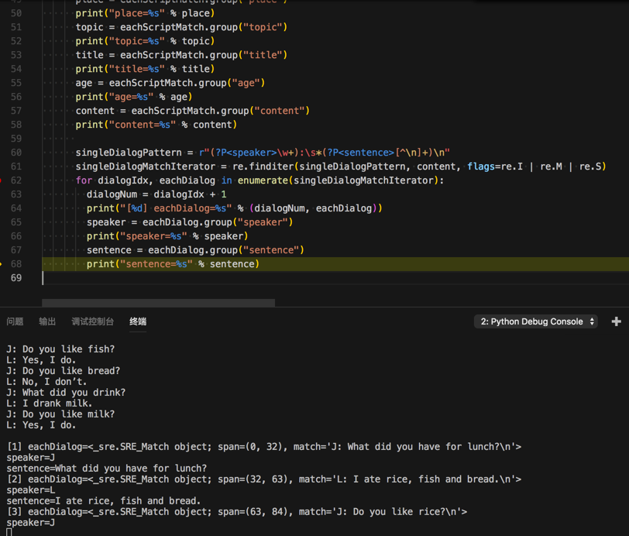Switch to the 输出 (Output) tab
This screenshot has width=629, height=536.
coord(47,321)
